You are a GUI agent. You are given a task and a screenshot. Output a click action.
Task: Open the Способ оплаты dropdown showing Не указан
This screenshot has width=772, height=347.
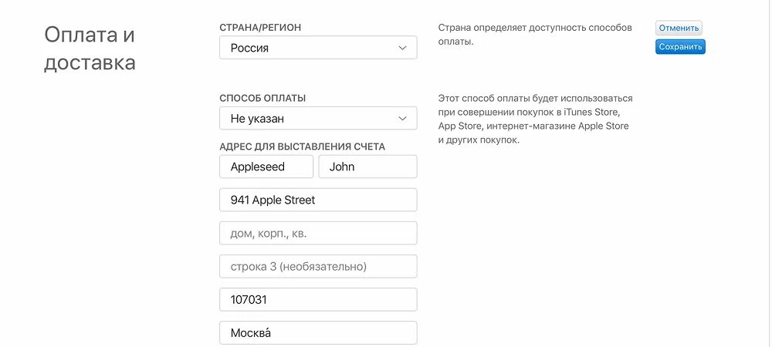[318, 119]
